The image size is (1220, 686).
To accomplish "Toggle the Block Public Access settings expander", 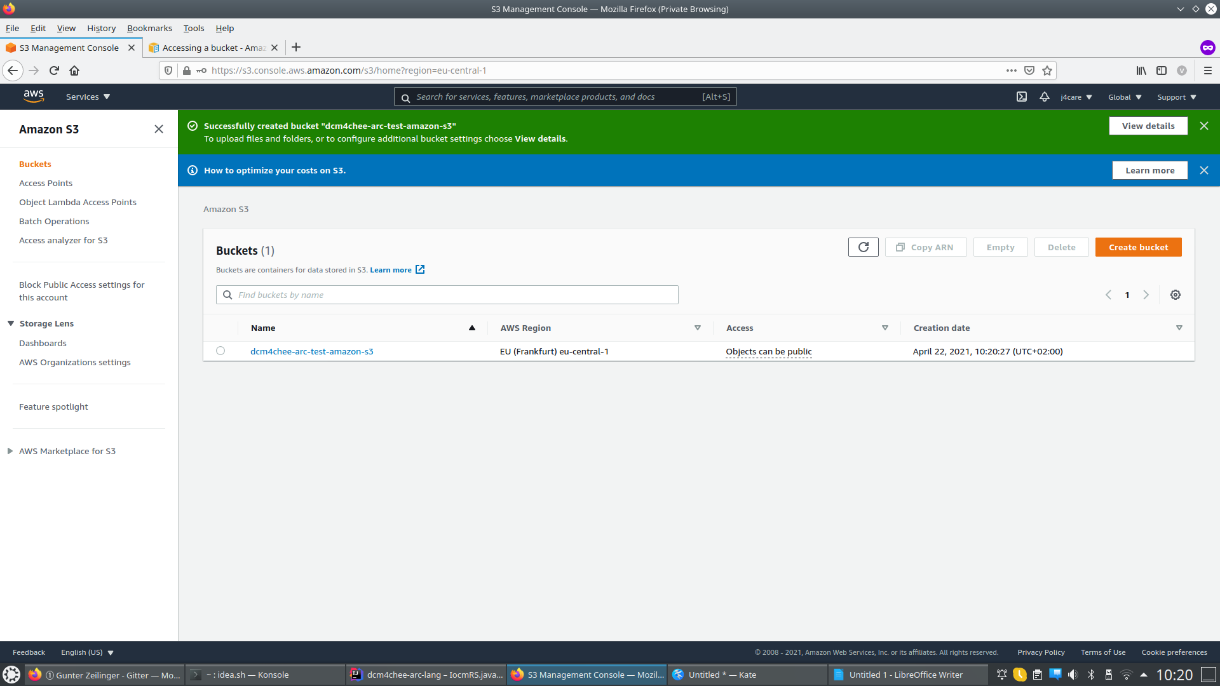I will pos(81,291).
